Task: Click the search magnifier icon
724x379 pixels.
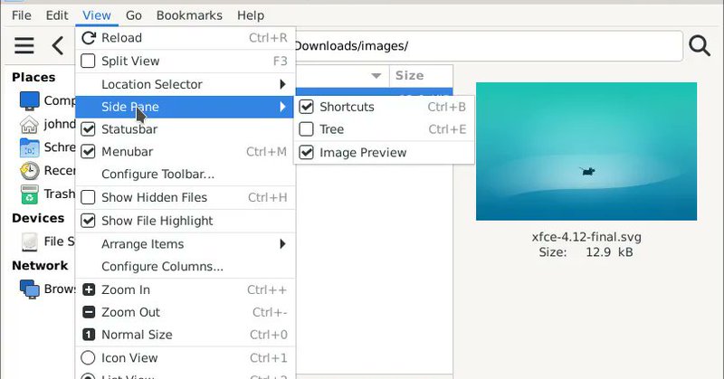Action: 699,46
